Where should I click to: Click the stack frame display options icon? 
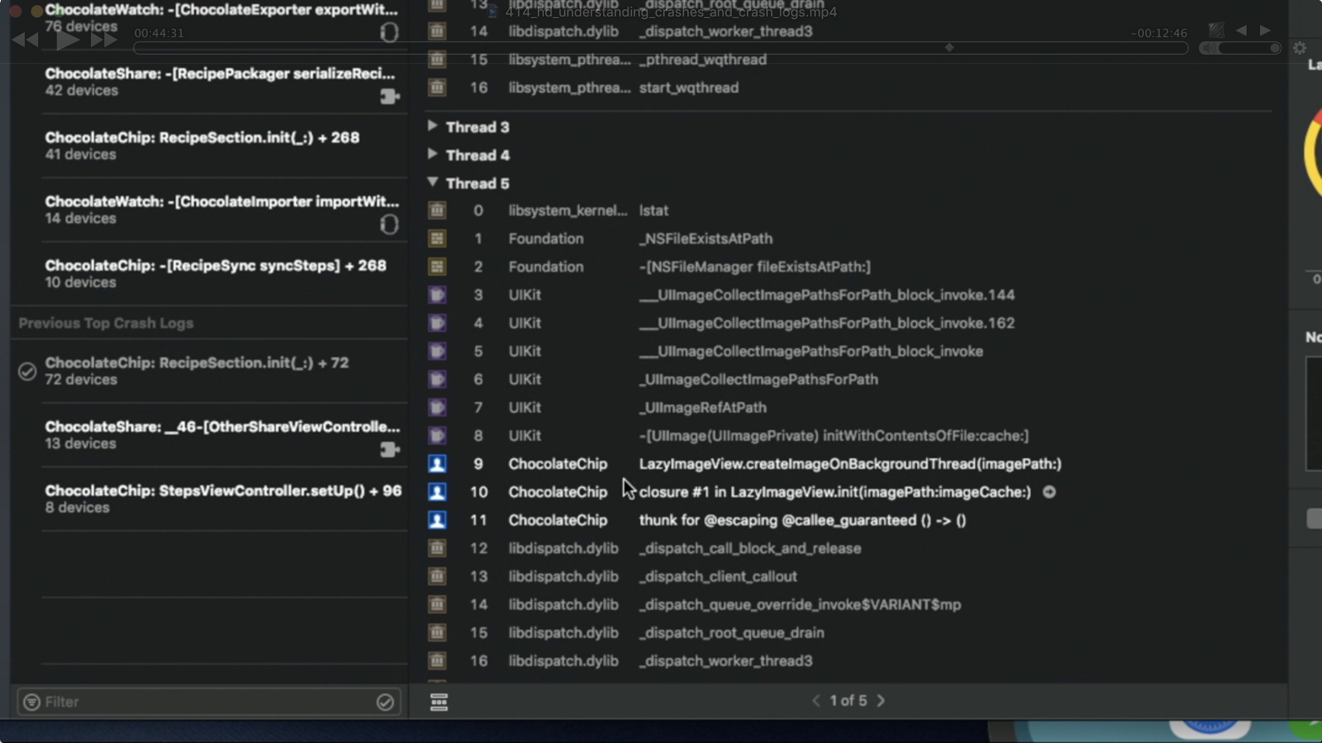tap(438, 702)
